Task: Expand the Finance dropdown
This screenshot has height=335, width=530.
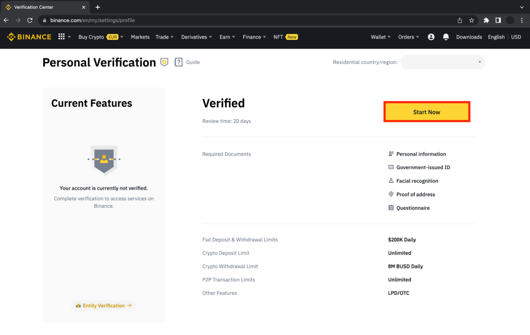Action: point(254,37)
